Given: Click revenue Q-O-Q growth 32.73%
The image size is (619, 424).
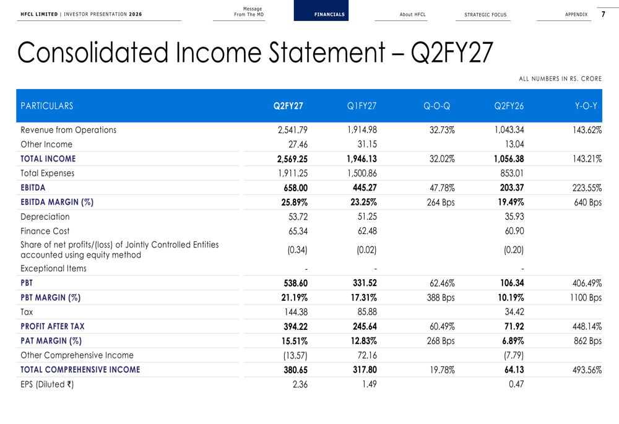Looking at the screenshot, I should [442, 130].
